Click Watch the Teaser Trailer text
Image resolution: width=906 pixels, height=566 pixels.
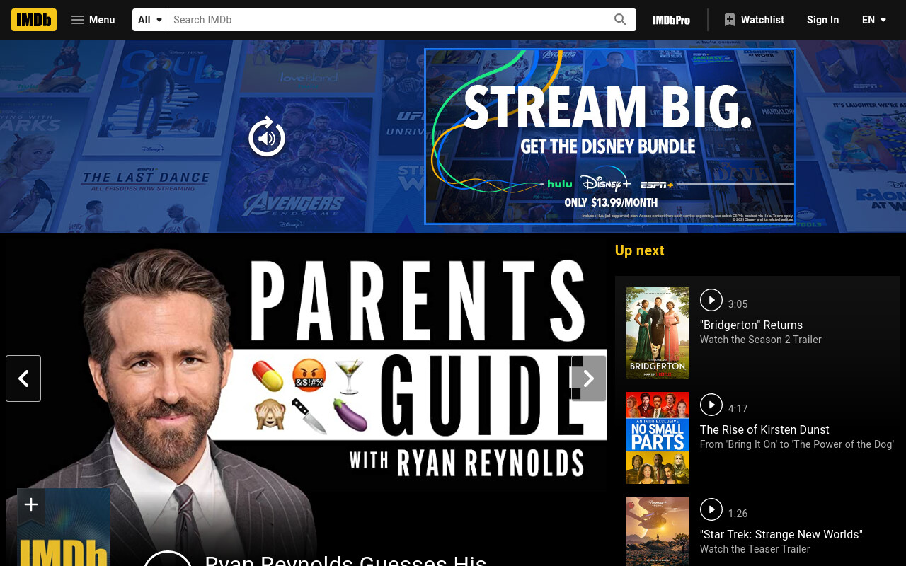[755, 549]
